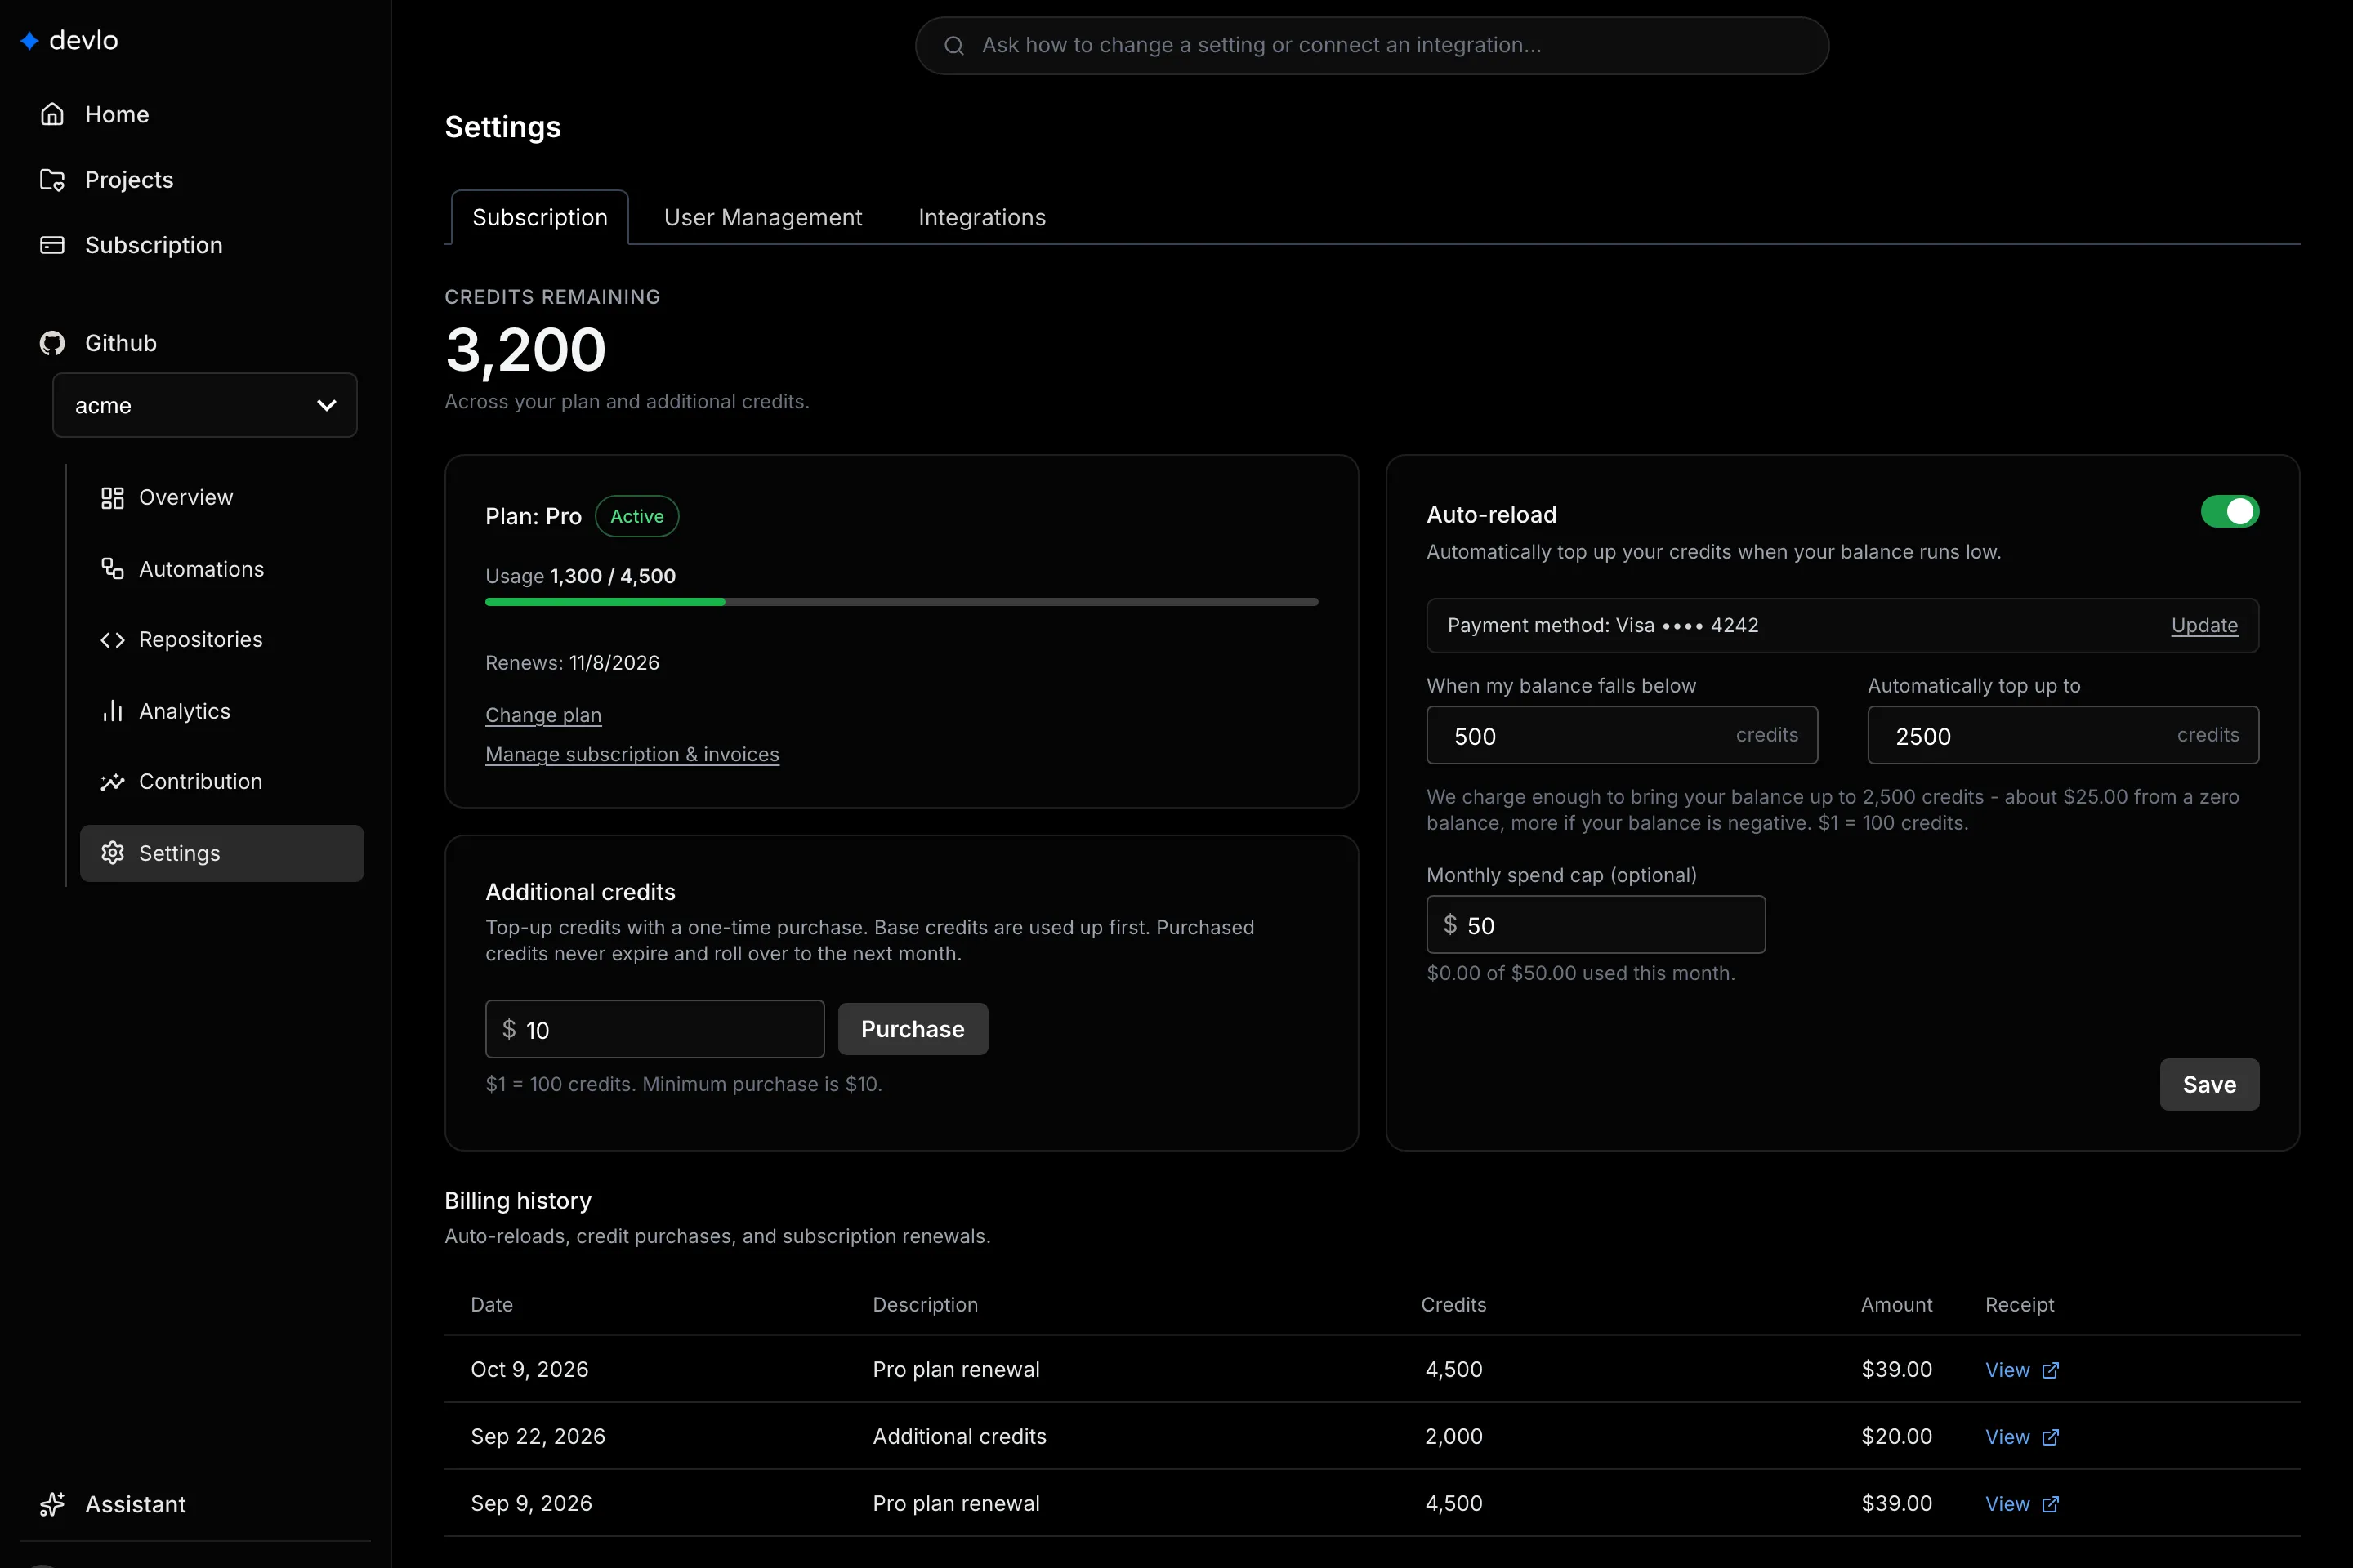Click the devlo logo icon
Viewport: 2353px width, 1568px height.
tap(30, 40)
